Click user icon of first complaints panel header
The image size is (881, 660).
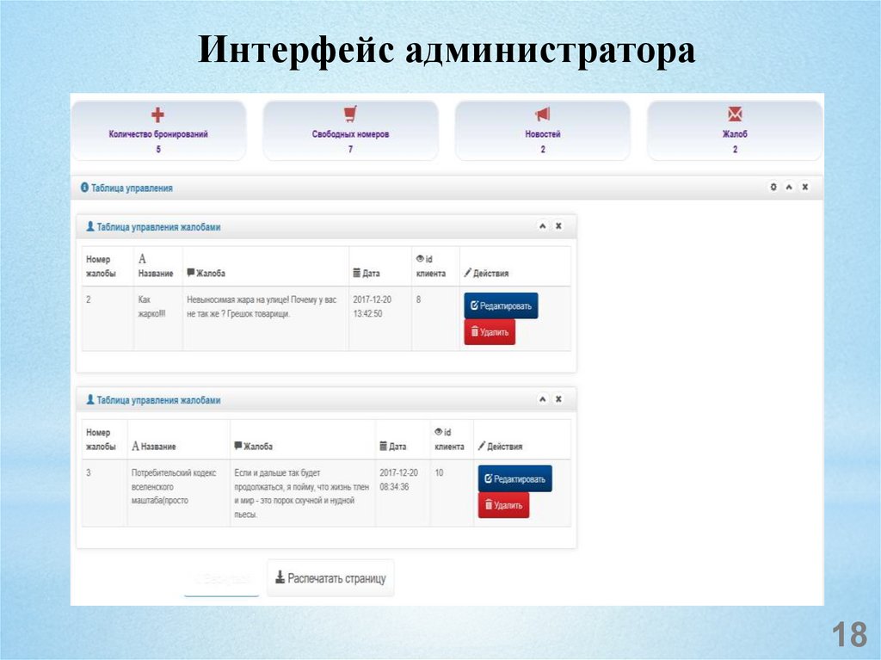(x=89, y=226)
